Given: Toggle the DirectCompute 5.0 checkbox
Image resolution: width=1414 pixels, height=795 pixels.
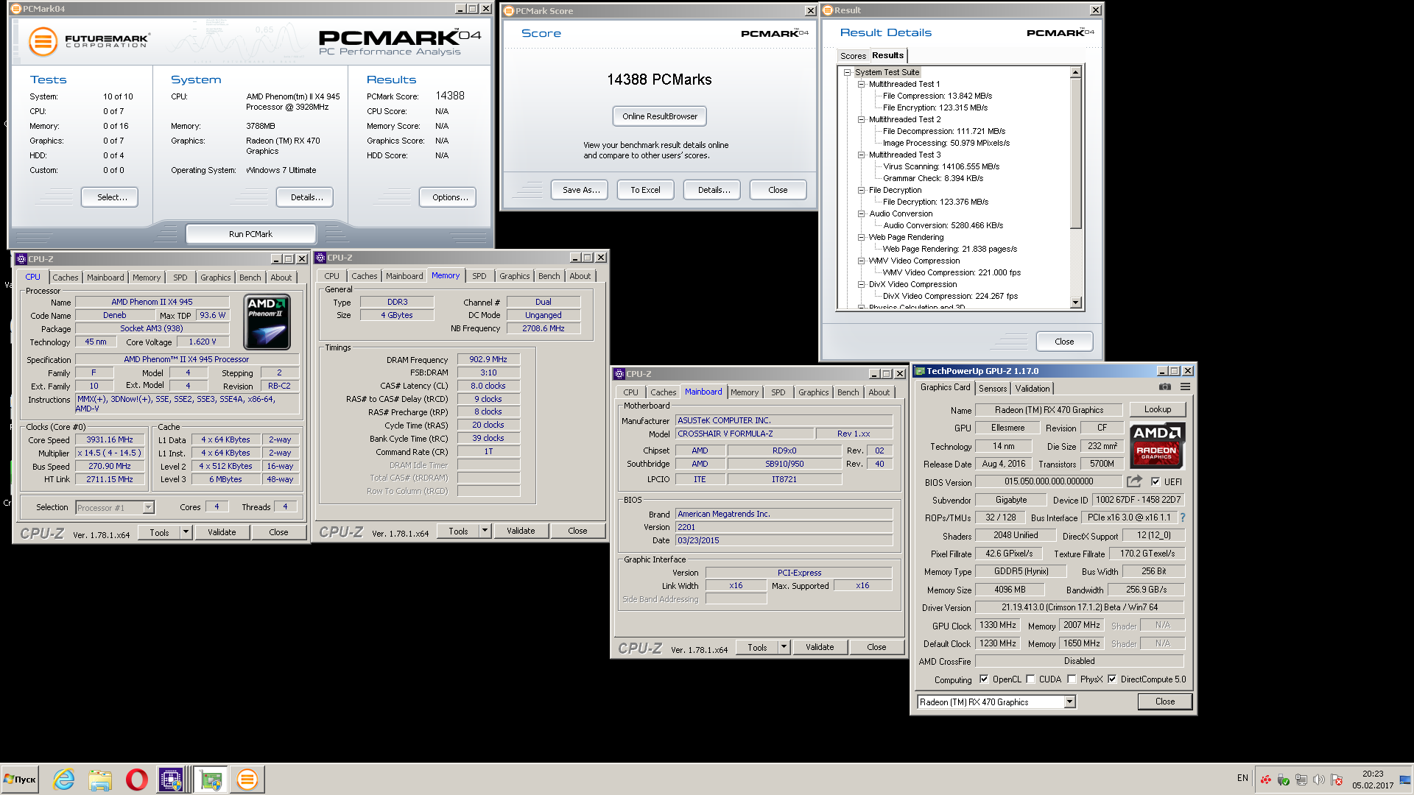Looking at the screenshot, I should point(1112,679).
